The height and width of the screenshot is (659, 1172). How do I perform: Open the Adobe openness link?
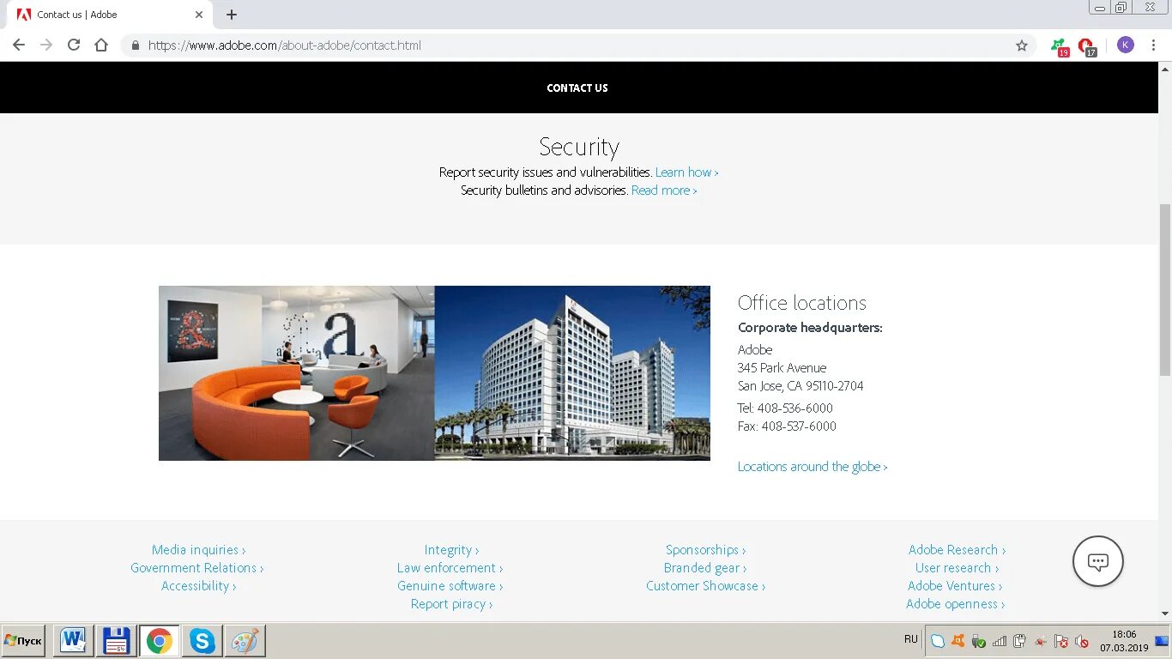[x=955, y=604]
